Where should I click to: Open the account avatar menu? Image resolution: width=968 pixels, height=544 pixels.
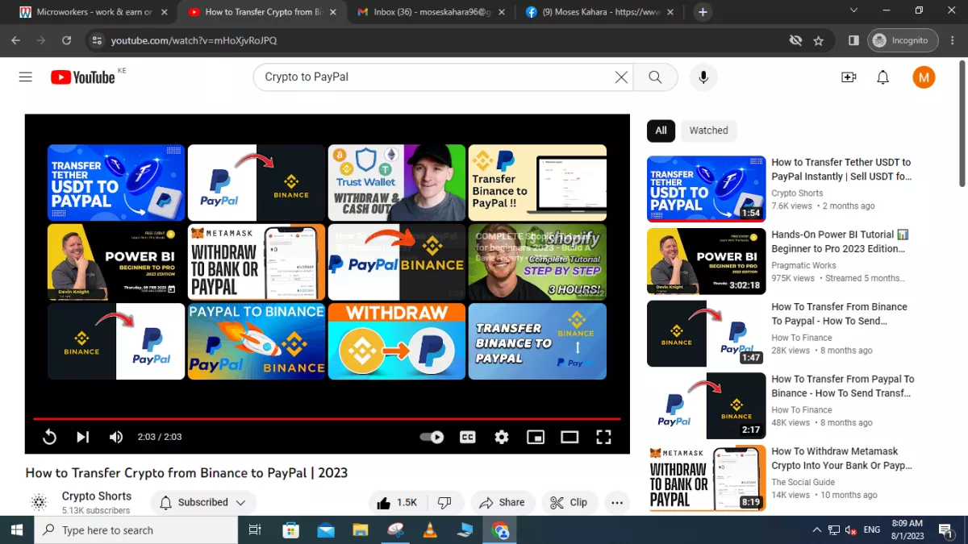[924, 77]
